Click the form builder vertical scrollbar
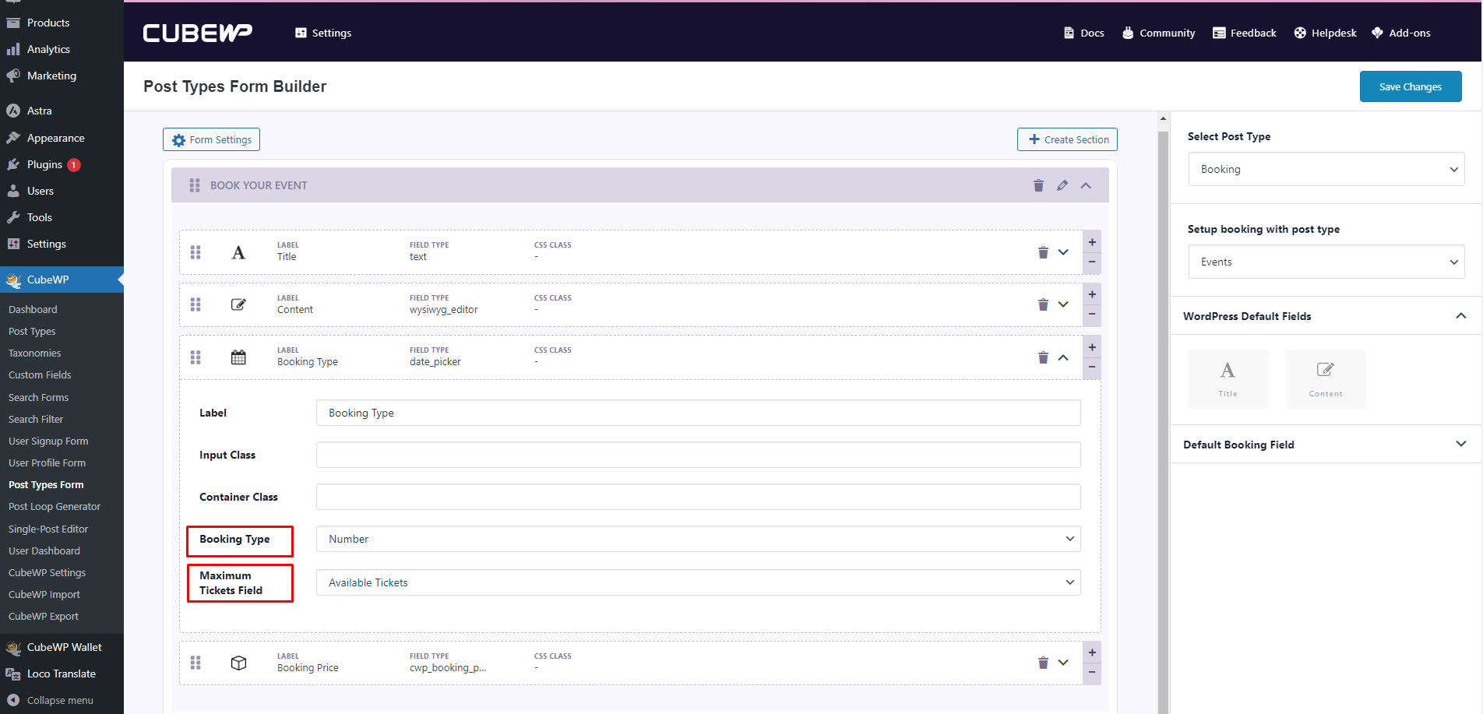 tap(1163, 420)
